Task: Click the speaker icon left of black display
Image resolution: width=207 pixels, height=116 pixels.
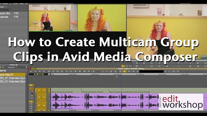Action: (x=138, y=71)
